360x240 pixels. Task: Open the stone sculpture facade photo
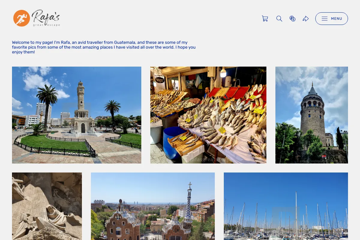pyautogui.click(x=47, y=206)
